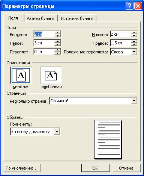Click По умолчанию button
Screen dimensions: 144x176
click(22, 168)
